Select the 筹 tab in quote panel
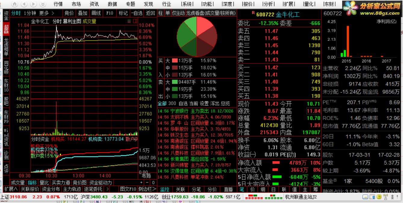The height and width of the screenshot is (203, 403). pos(316,189)
